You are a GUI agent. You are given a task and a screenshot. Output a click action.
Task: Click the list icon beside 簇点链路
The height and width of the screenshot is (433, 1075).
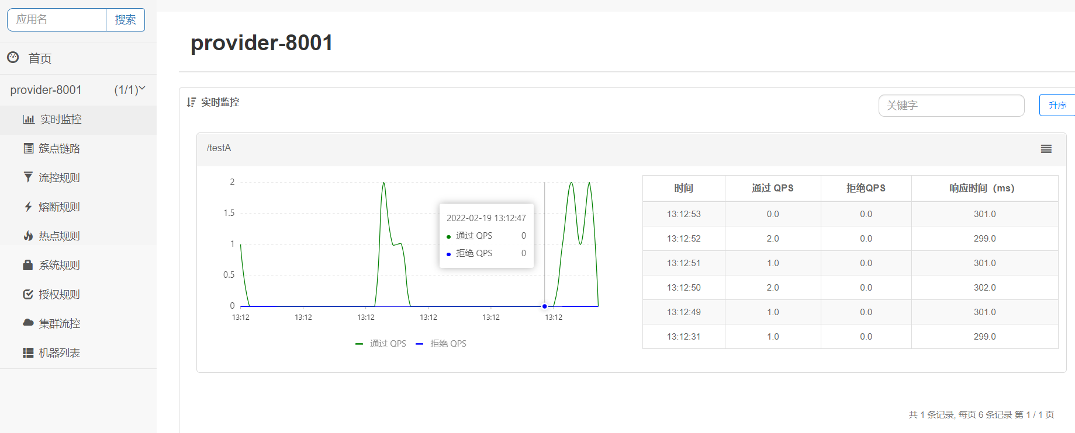(28, 148)
